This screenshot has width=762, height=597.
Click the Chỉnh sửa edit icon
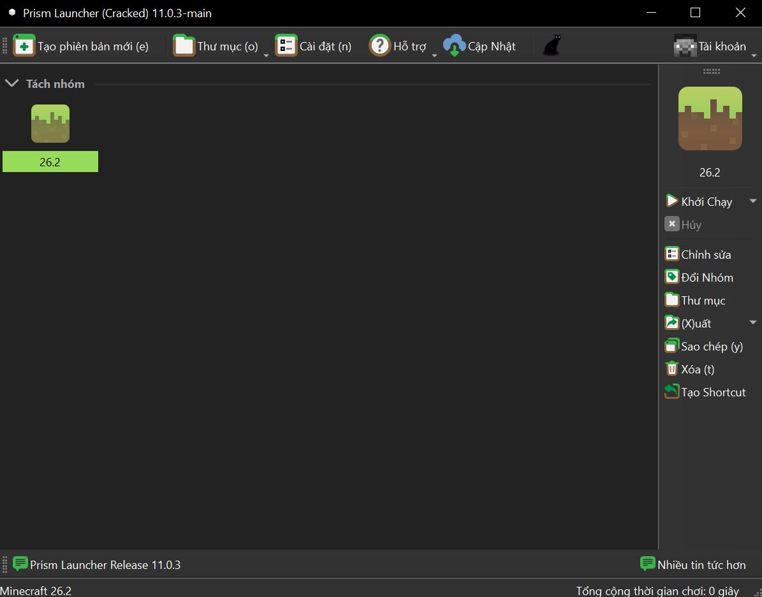click(x=671, y=254)
